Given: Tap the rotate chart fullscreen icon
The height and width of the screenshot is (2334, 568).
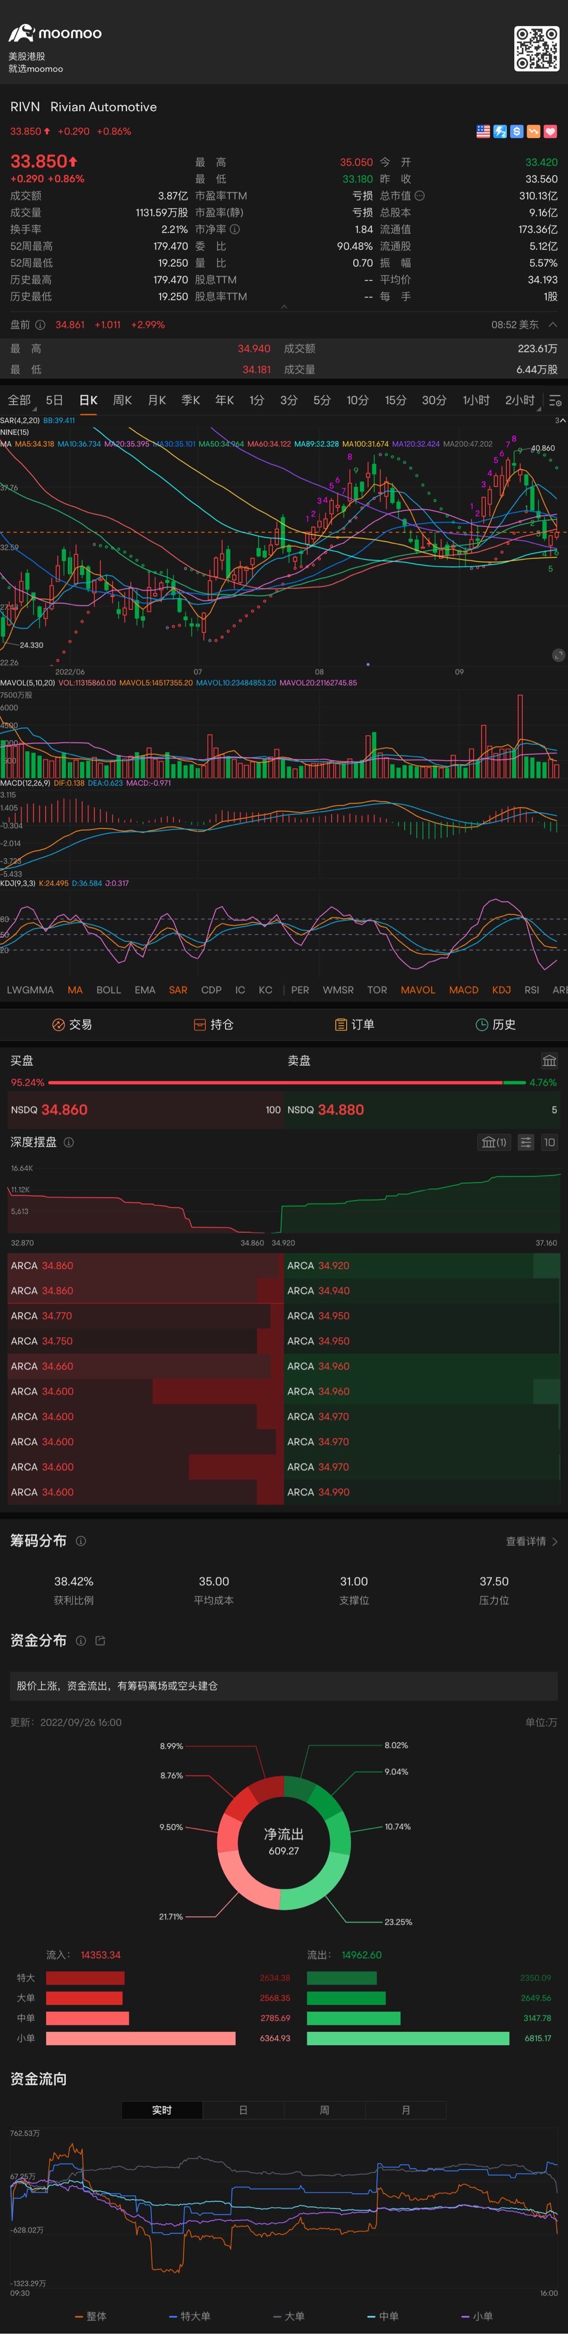Looking at the screenshot, I should tap(558, 654).
